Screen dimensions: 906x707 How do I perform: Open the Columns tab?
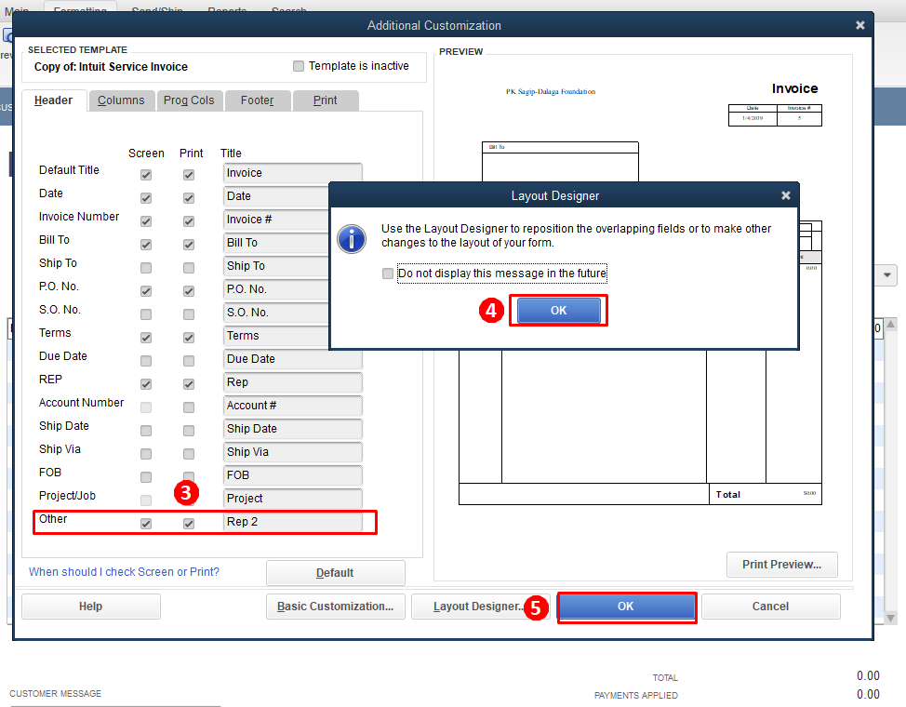(121, 100)
